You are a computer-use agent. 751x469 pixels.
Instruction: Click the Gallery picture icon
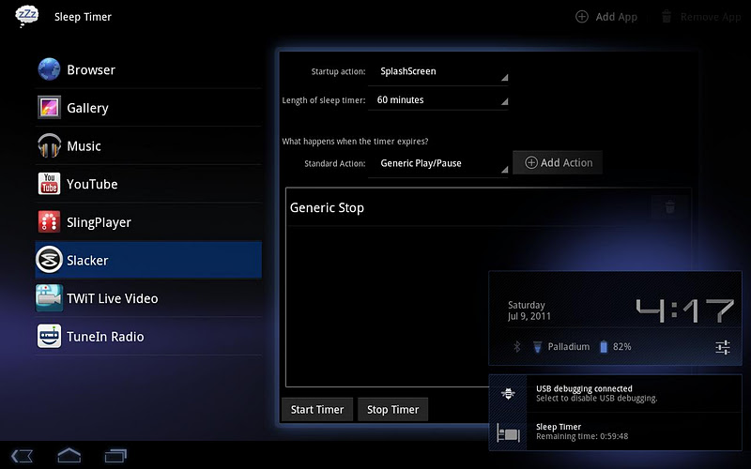(x=50, y=107)
